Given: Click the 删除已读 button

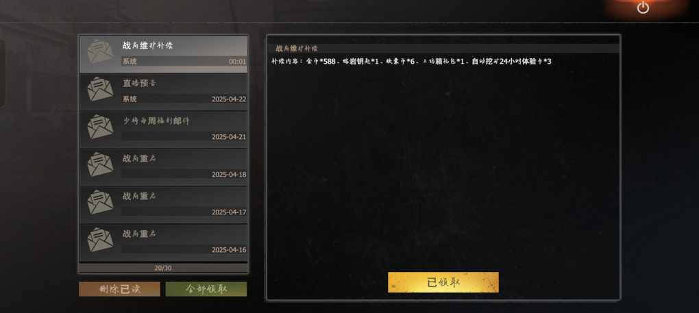Looking at the screenshot, I should [119, 289].
